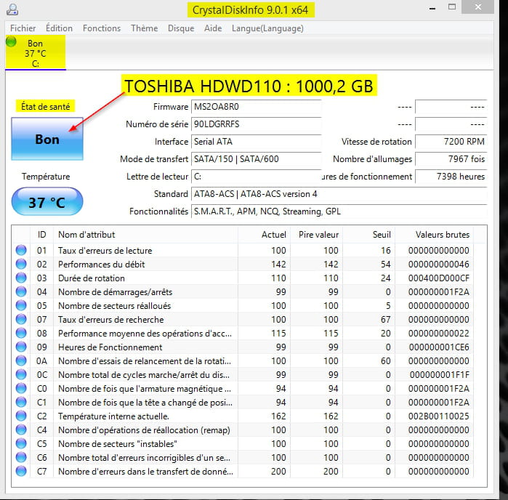Viewport: 508px width, 500px height.
Task: Open the Fichier menu
Action: coord(23,28)
